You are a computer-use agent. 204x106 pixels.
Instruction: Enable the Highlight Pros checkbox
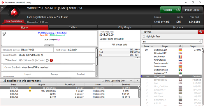[x=144, y=37]
